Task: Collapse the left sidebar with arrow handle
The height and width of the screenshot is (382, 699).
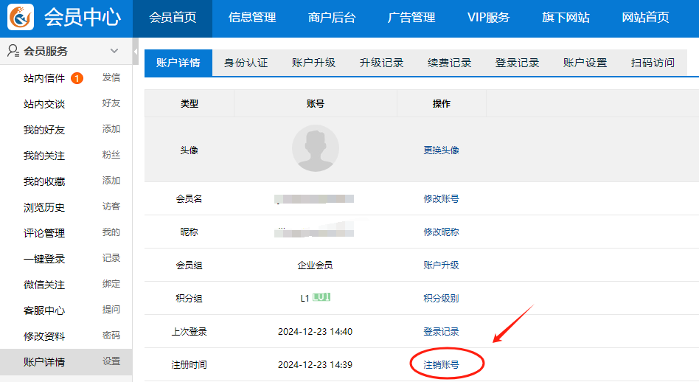Action: pos(136,52)
